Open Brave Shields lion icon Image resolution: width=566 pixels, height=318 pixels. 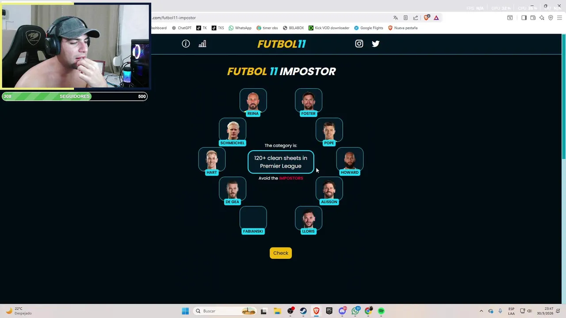click(x=426, y=18)
